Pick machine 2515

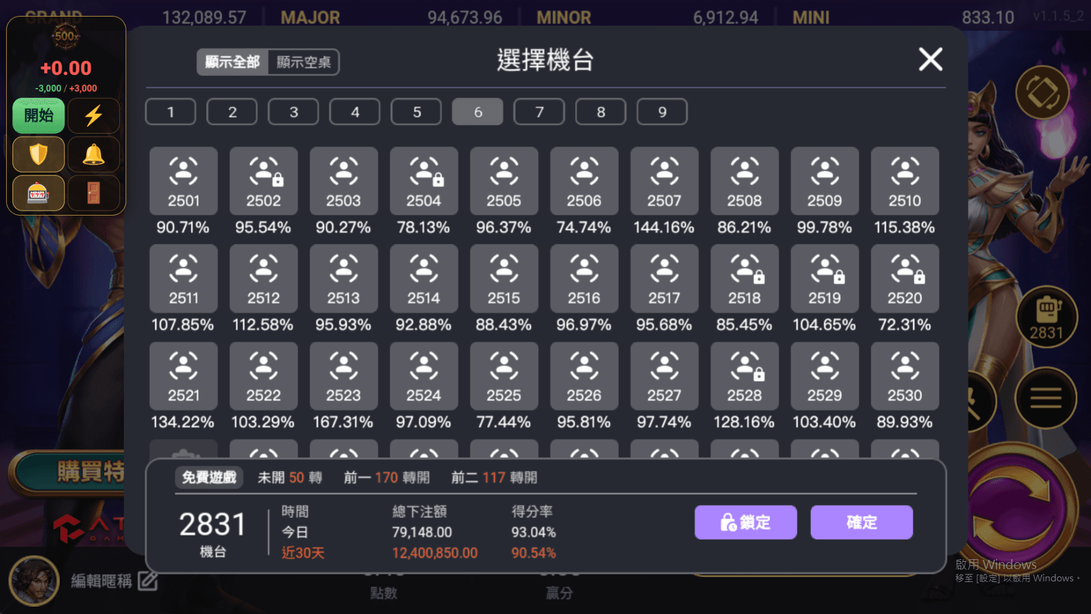click(x=504, y=278)
